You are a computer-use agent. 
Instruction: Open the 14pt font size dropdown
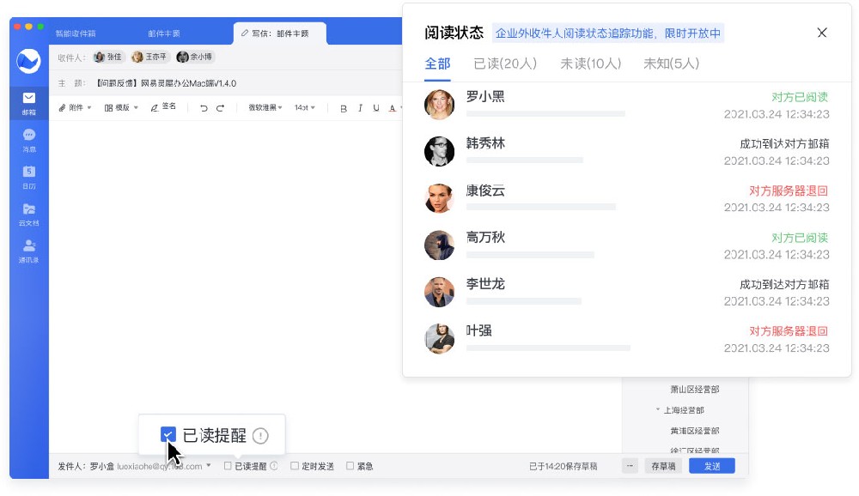tap(305, 108)
